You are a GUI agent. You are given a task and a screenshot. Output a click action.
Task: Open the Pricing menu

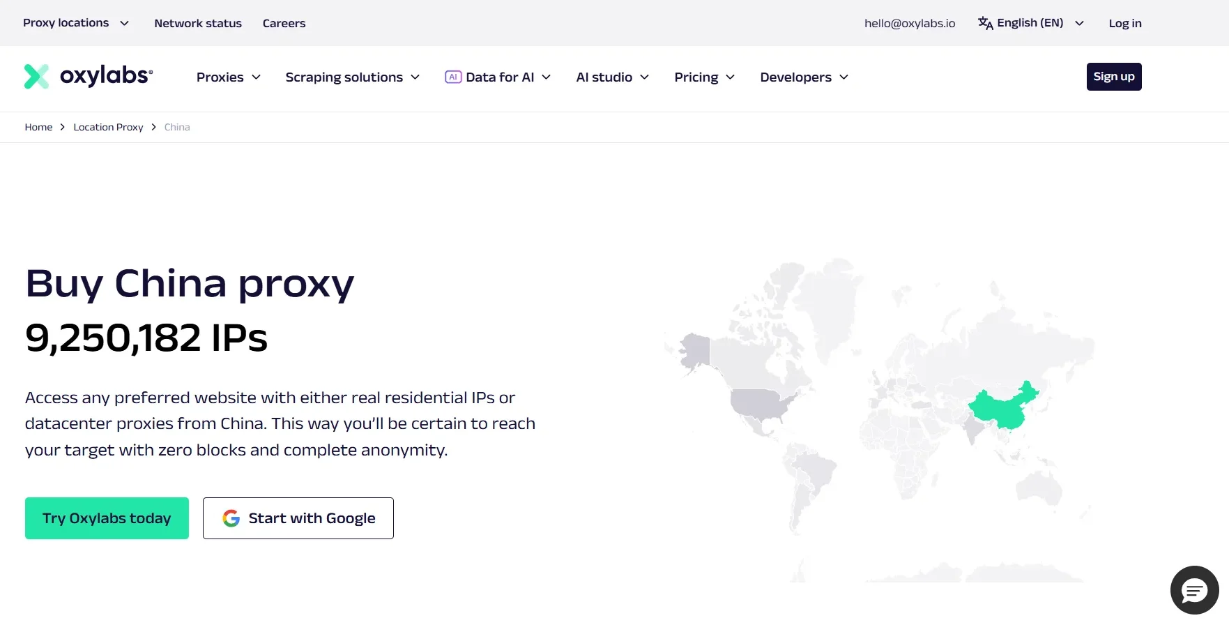click(705, 77)
